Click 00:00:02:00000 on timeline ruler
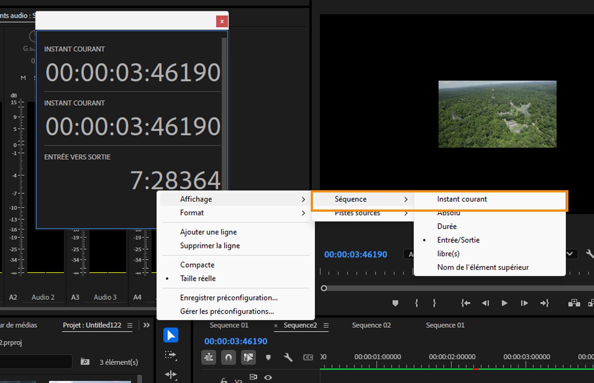Image resolution: width=594 pixels, height=383 pixels. coord(452,357)
